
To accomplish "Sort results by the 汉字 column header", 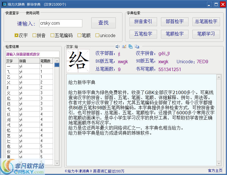I will point(12,61).
